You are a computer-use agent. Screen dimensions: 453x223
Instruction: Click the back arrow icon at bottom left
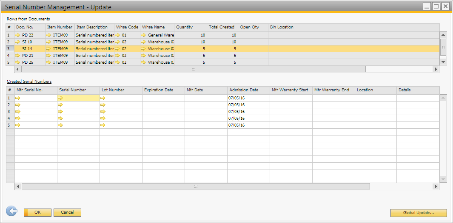click(11, 212)
